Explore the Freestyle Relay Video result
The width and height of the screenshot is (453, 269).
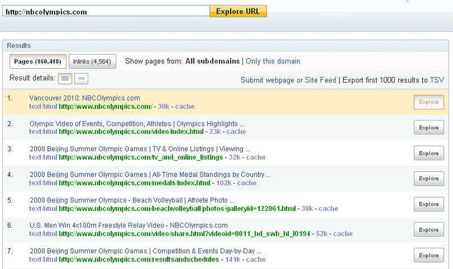(x=429, y=230)
